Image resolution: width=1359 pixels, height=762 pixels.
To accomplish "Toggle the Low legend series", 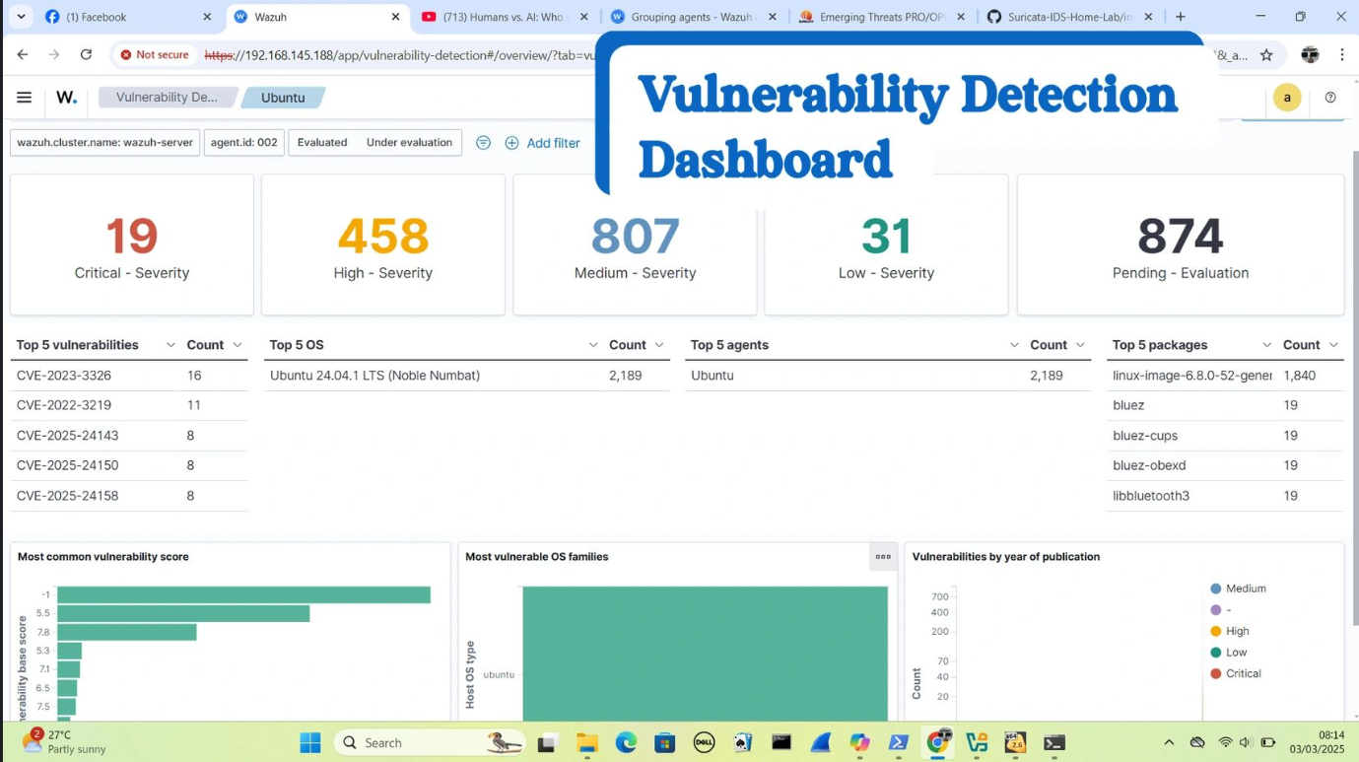I will tap(1228, 653).
